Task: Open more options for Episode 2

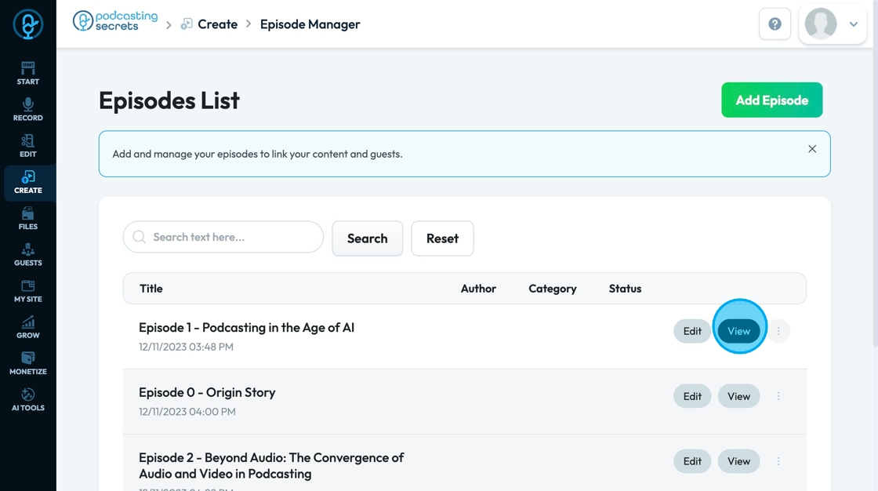Action: click(778, 461)
